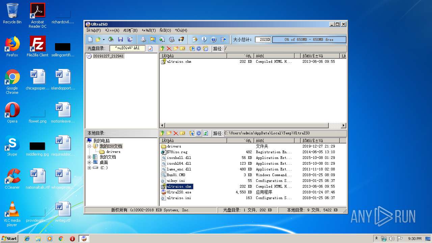Open the menu ending in (A)

point(112,30)
